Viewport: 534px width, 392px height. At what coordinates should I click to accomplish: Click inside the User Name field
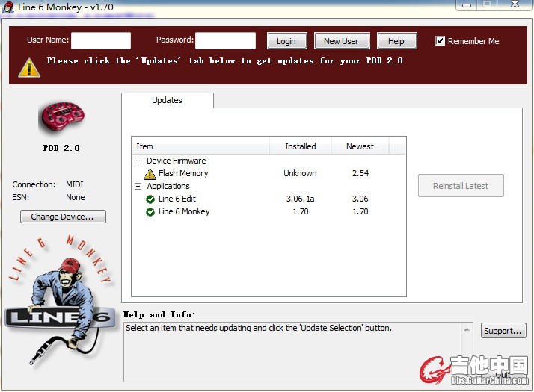click(x=100, y=41)
